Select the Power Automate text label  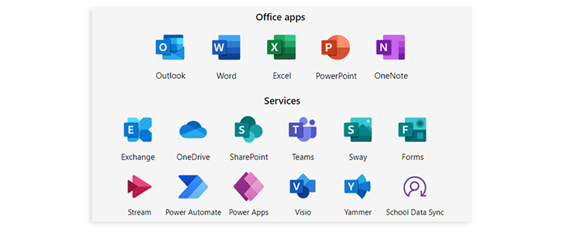[193, 212]
